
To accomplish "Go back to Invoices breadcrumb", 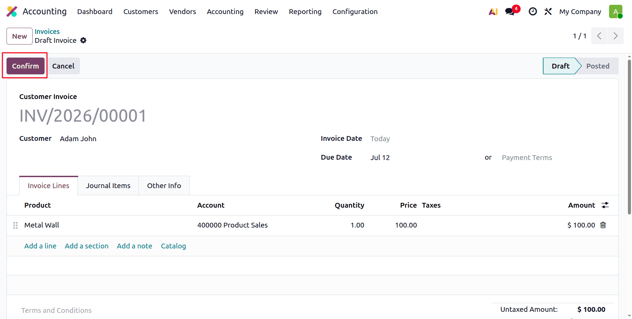I will [47, 32].
